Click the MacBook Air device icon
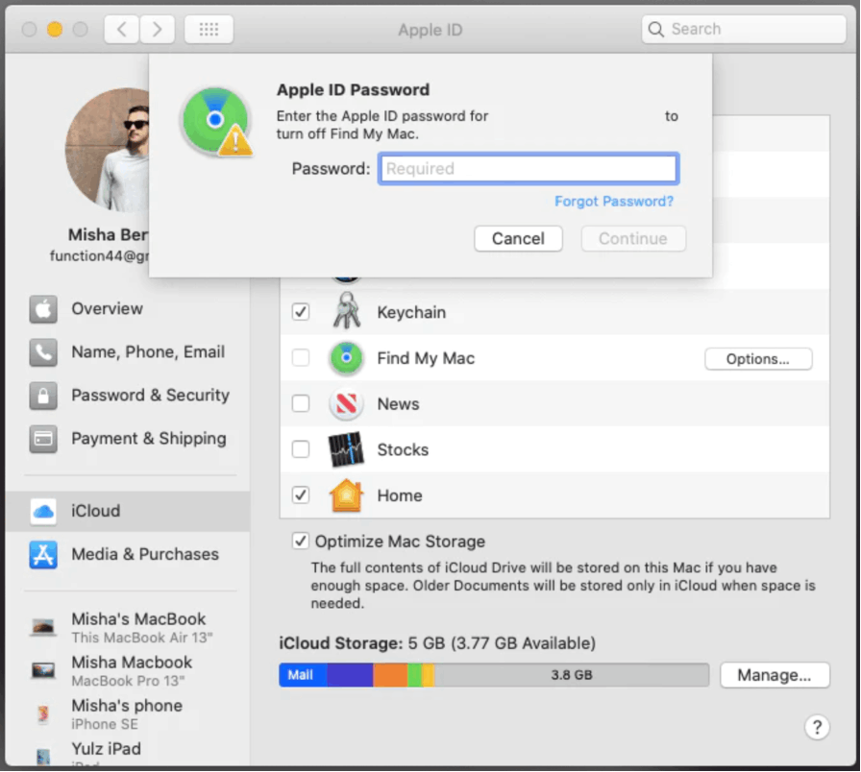Screen dimensions: 861x772 (x=43, y=627)
